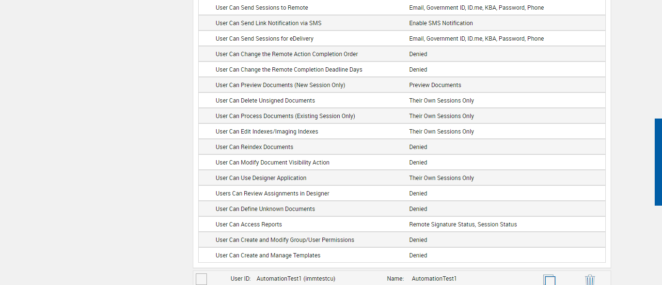Viewport: 662px width, 285px height.
Task: Select 'Users Can Review Assignments in Designer' row
Action: [x=272, y=194]
